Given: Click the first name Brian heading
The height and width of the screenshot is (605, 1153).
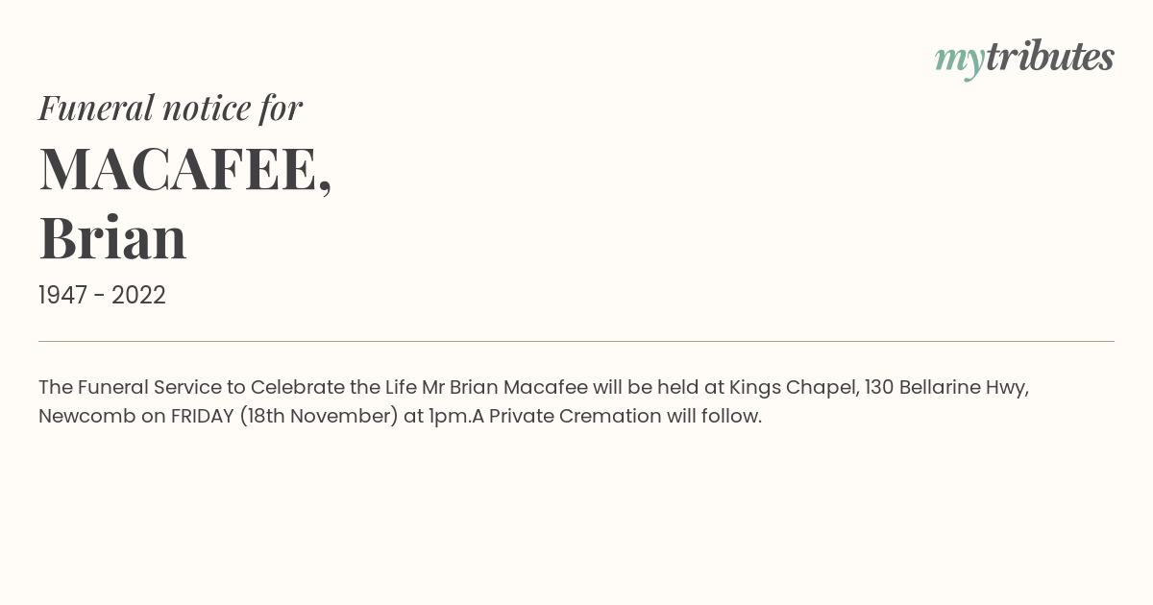Looking at the screenshot, I should pyautogui.click(x=112, y=237).
